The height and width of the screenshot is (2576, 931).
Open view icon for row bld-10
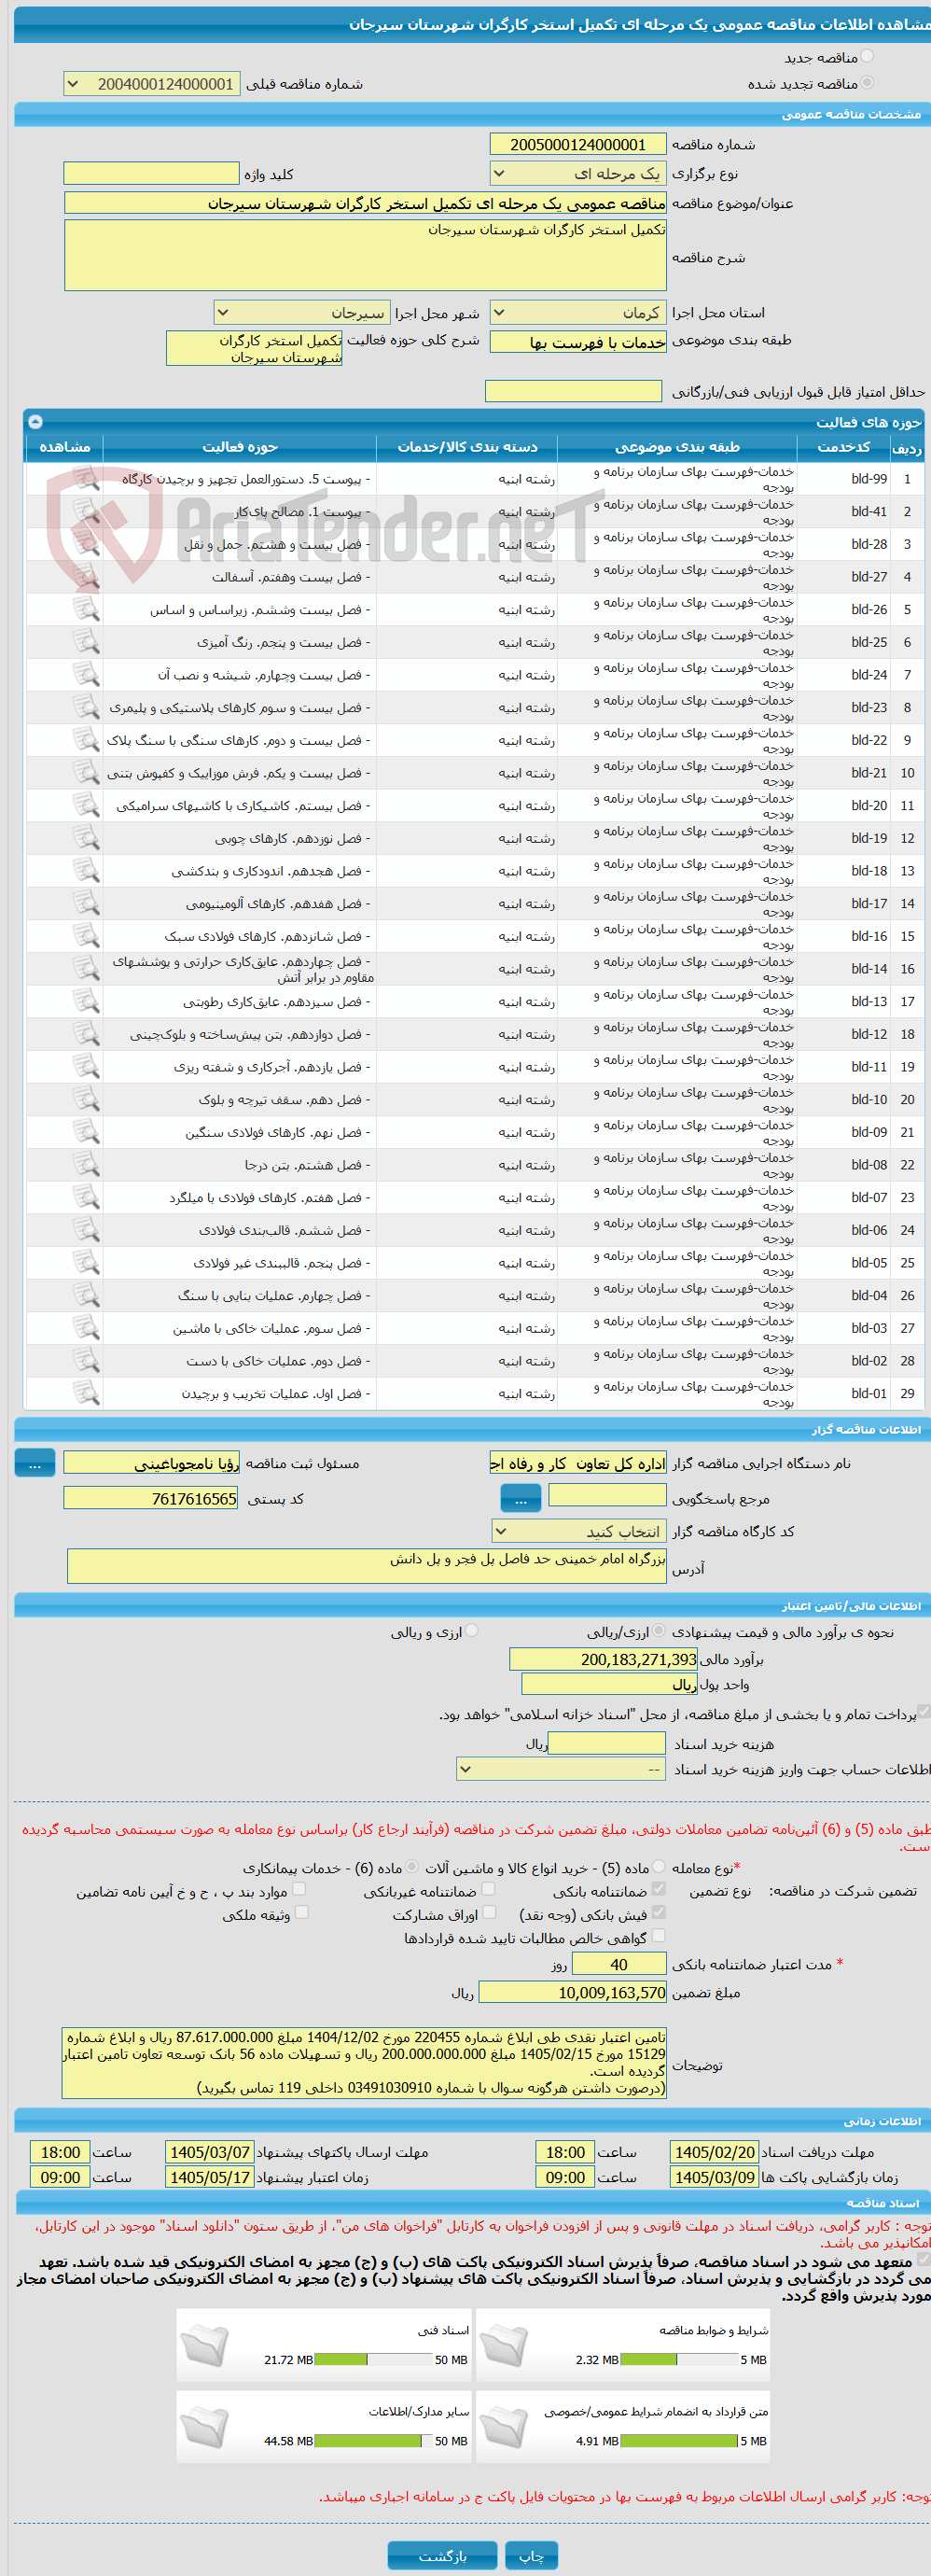coord(86,1100)
